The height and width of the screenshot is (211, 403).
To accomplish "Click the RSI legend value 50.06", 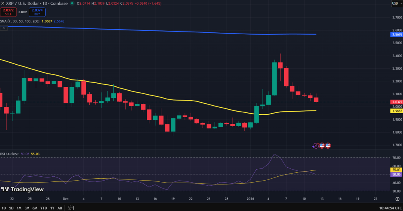I will (25, 154).
